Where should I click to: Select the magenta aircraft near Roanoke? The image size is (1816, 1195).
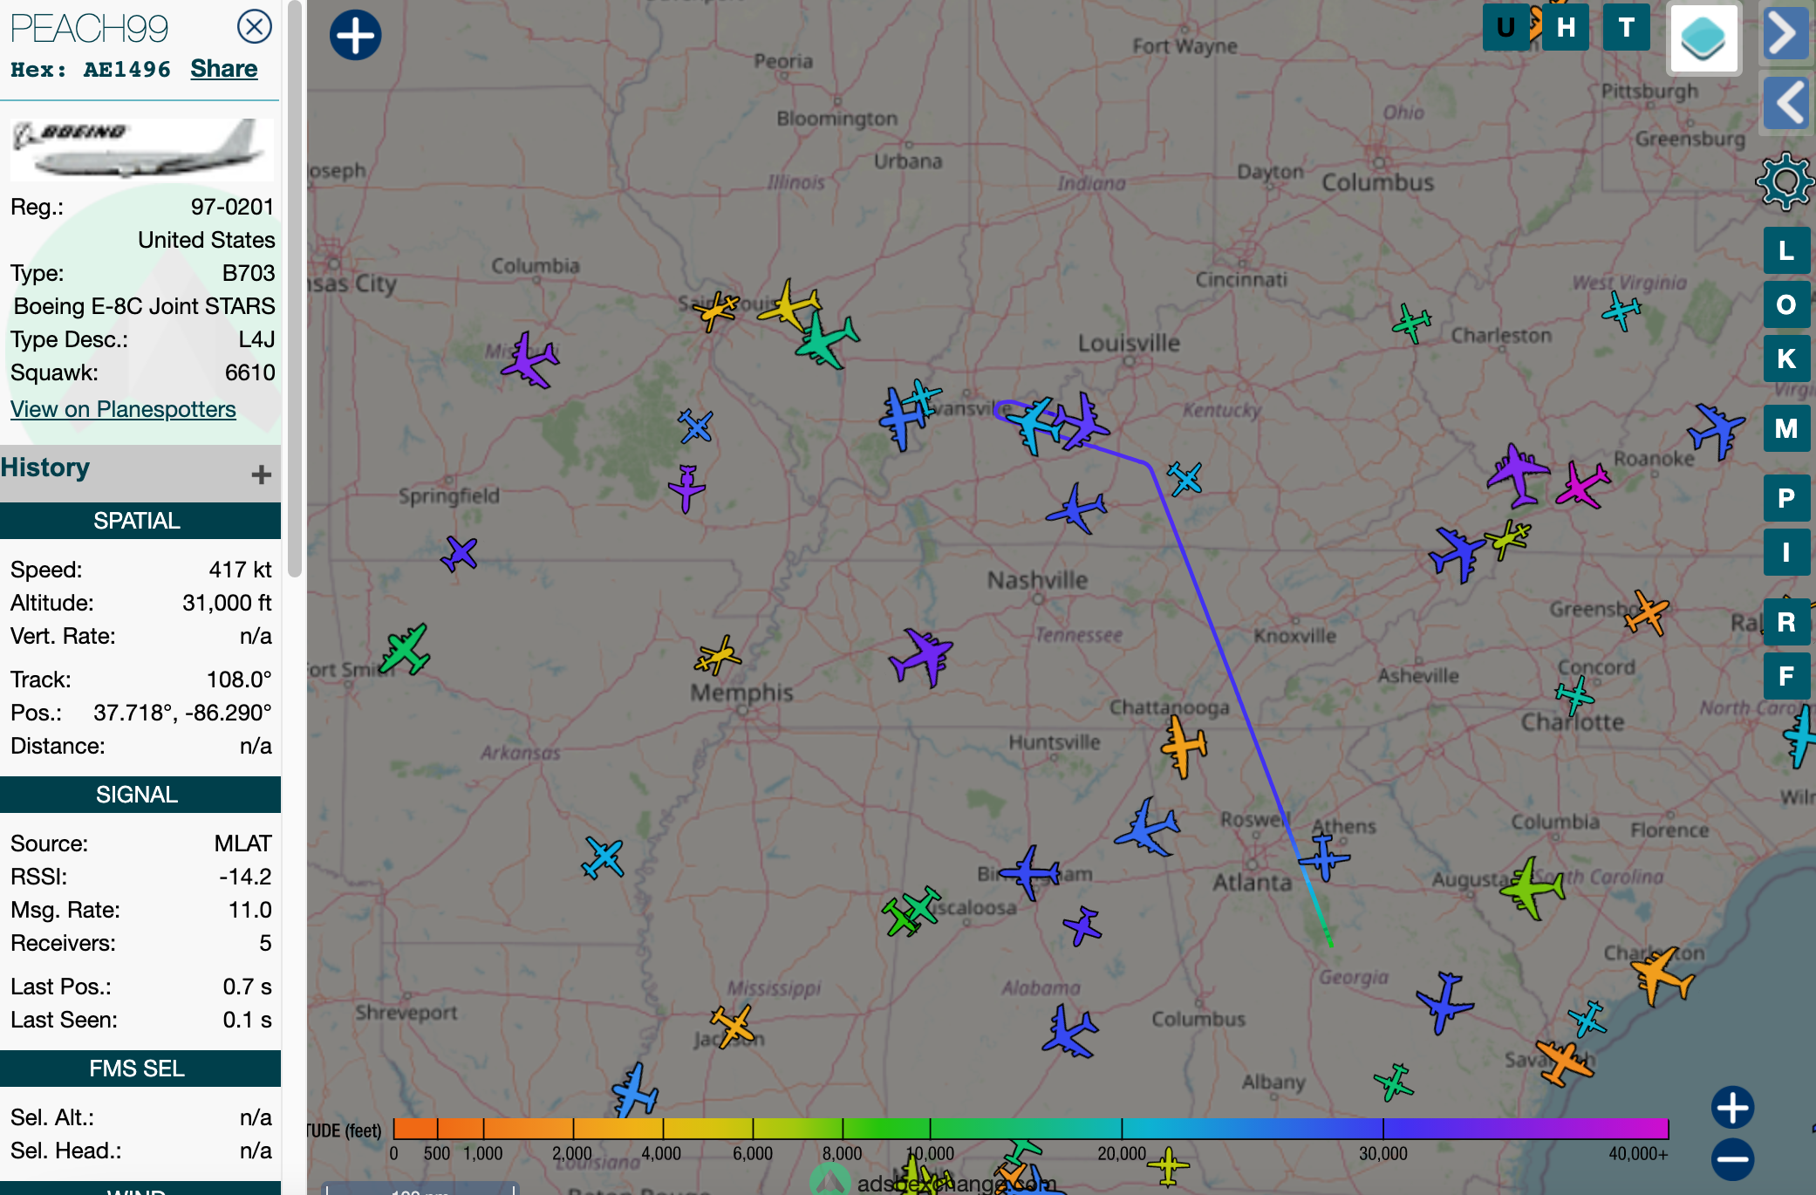(1582, 485)
